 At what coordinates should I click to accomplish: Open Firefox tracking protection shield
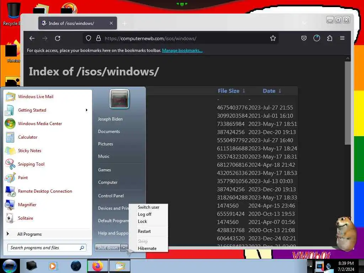click(89, 38)
